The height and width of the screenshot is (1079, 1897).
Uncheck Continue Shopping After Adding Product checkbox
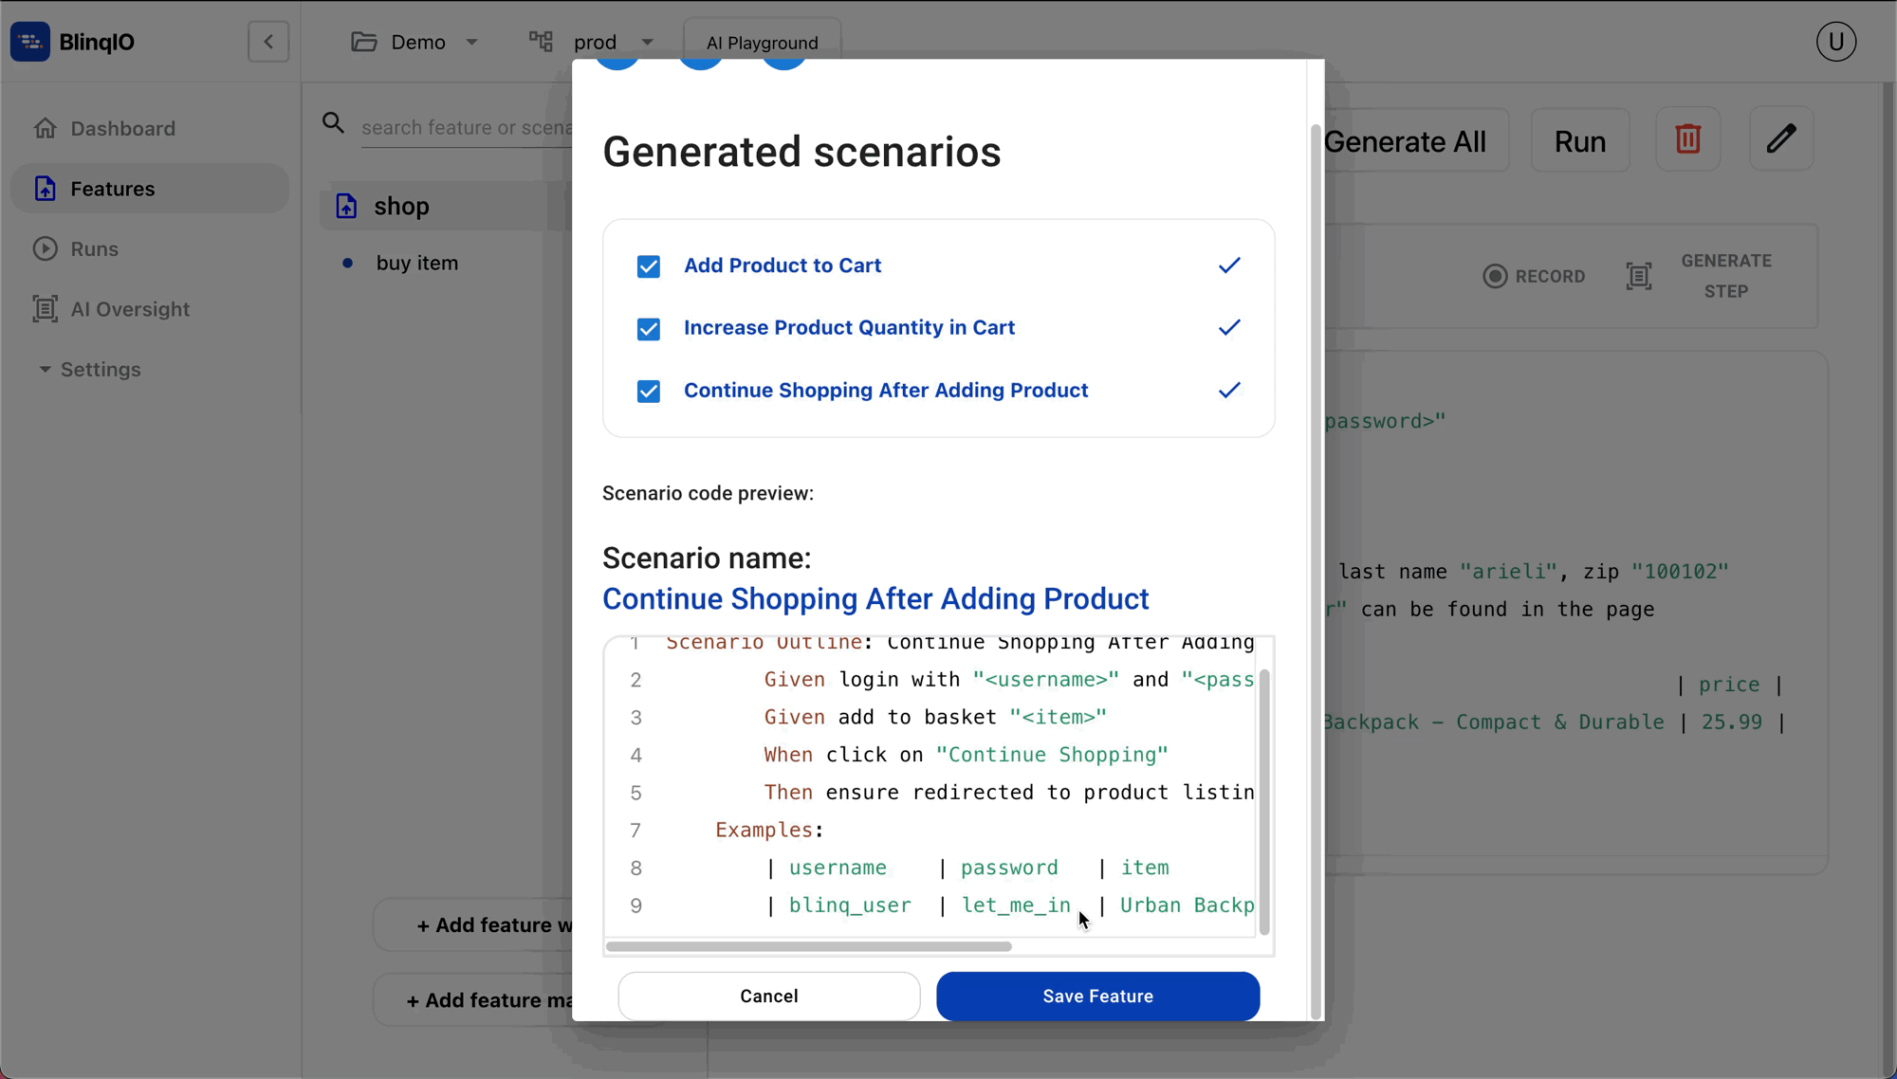[649, 392]
